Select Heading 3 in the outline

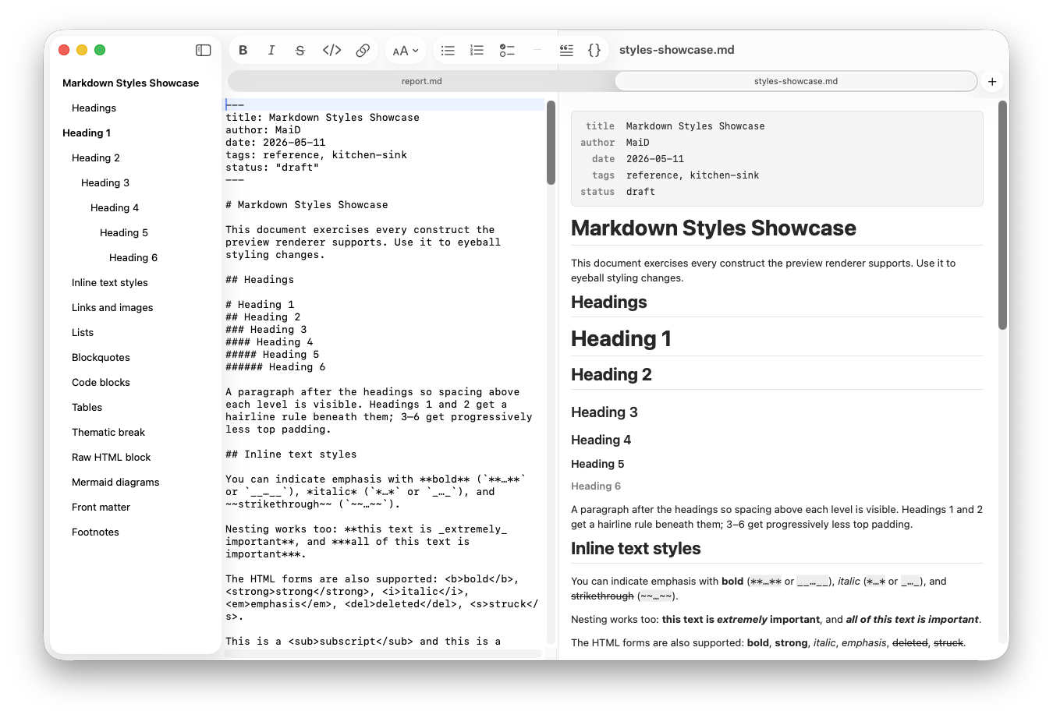(x=105, y=182)
